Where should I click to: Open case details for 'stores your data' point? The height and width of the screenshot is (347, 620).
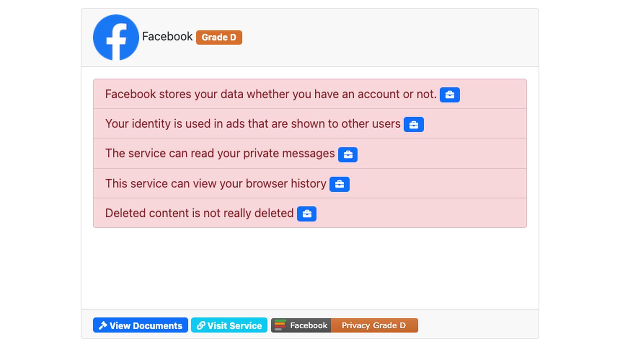pos(449,94)
